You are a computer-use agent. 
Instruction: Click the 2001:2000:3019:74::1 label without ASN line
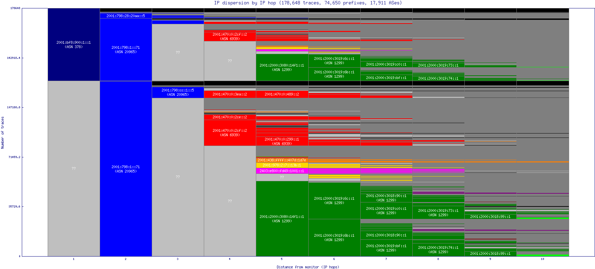pos(438,78)
